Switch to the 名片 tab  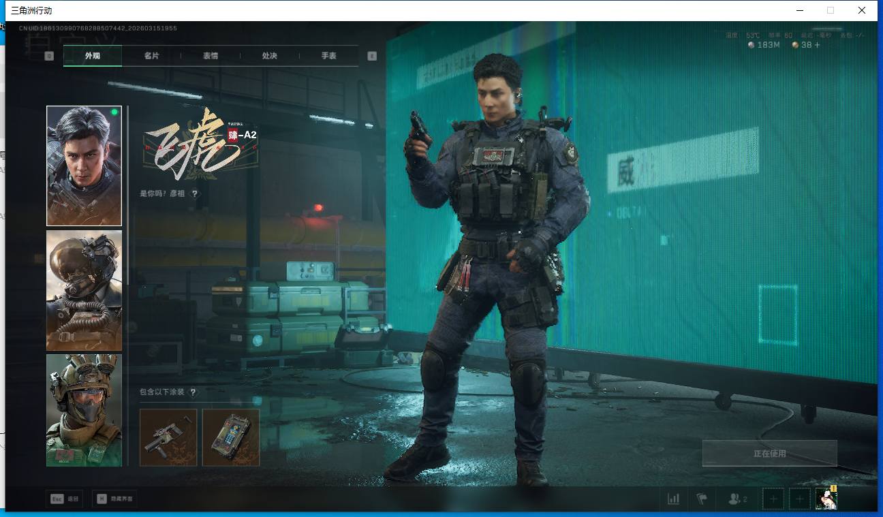tap(151, 56)
